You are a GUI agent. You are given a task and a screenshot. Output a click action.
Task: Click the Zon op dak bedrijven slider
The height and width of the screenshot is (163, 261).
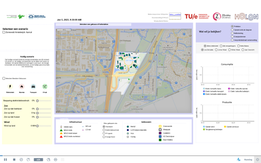44,109
